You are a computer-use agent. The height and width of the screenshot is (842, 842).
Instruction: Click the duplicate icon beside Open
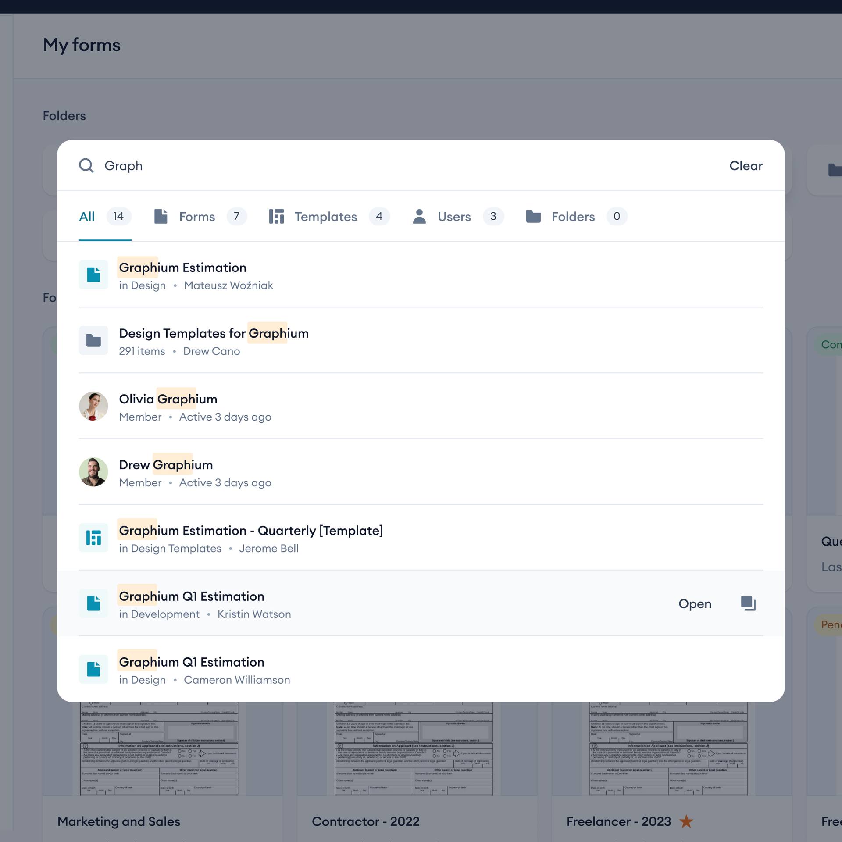pyautogui.click(x=748, y=603)
